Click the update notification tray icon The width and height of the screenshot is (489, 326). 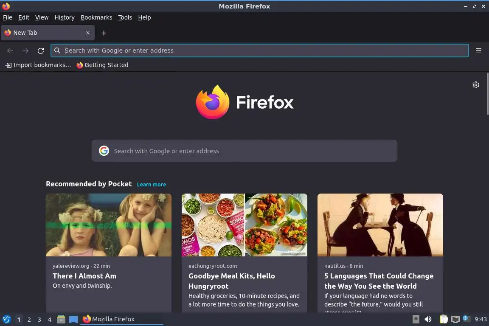[x=466, y=318]
